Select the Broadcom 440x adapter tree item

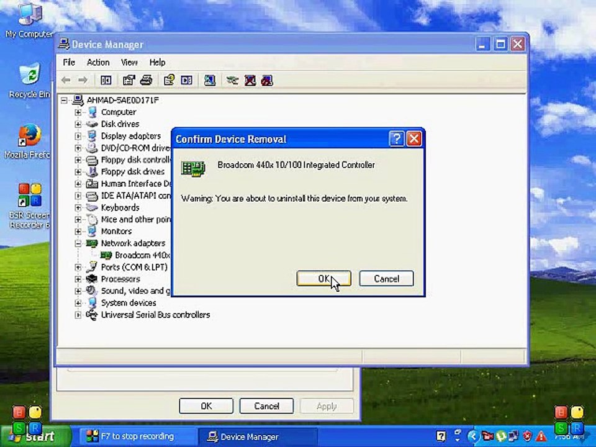[x=143, y=255]
